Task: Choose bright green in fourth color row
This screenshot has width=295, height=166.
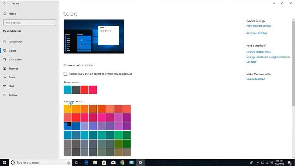Action: click(x=118, y=135)
